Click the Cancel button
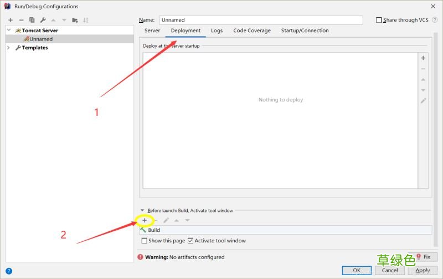Image resolution: width=443 pixels, height=279 pixels. (390, 270)
